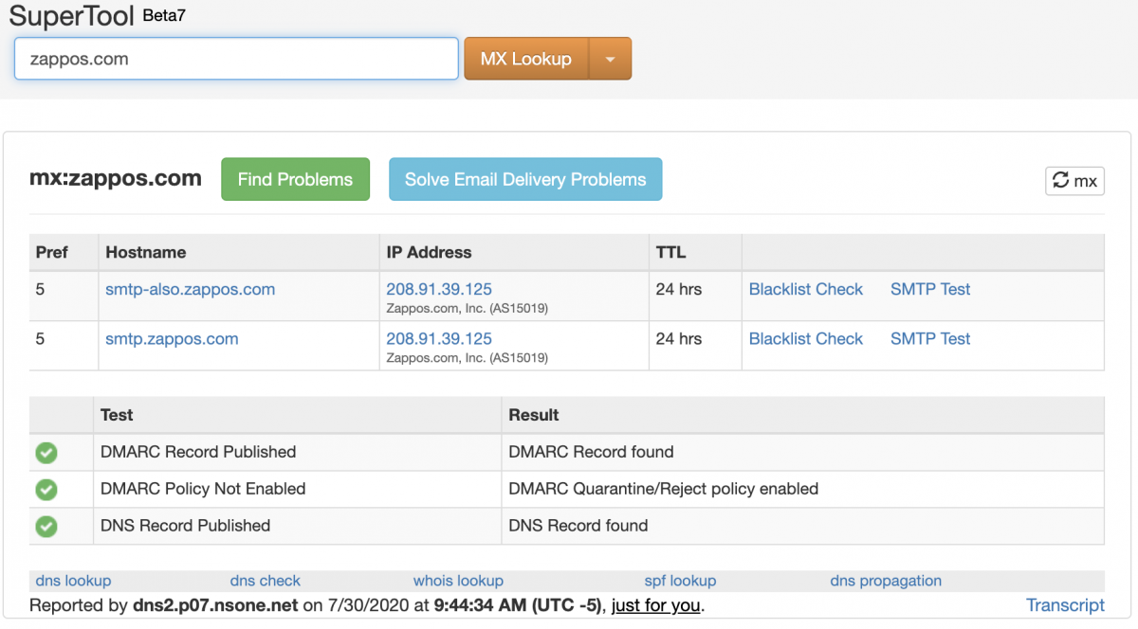Click the 9:44:34 AM (UTC -5) timestamp
This screenshot has height=629, width=1138.
(517, 604)
